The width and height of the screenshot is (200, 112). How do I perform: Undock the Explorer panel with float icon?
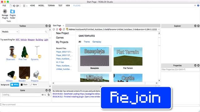click(195, 26)
